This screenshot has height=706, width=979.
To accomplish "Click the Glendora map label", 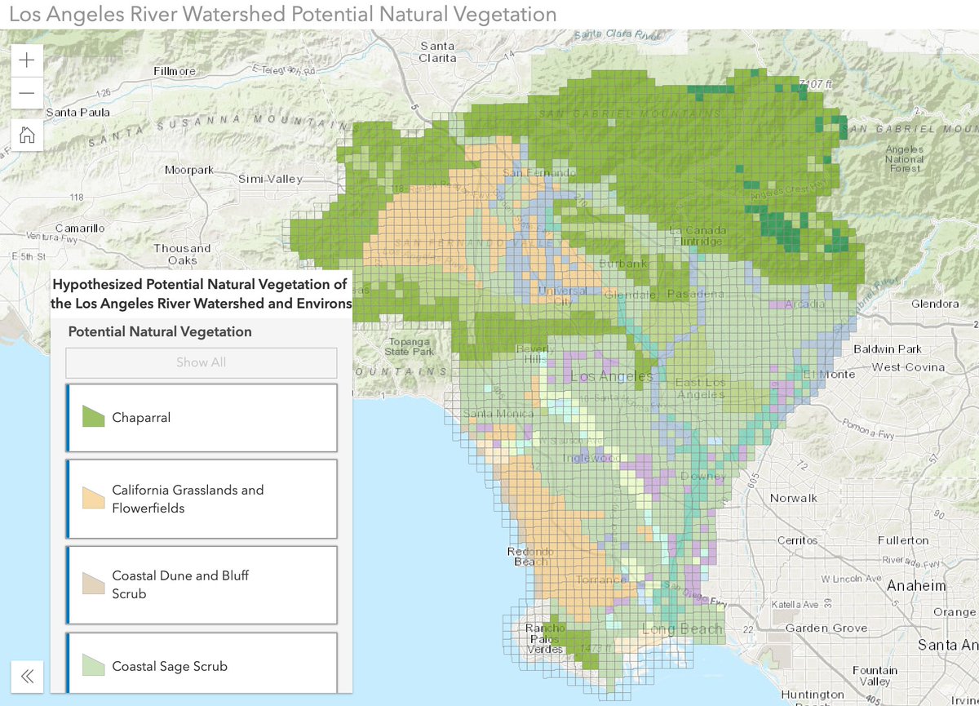I will [x=936, y=304].
